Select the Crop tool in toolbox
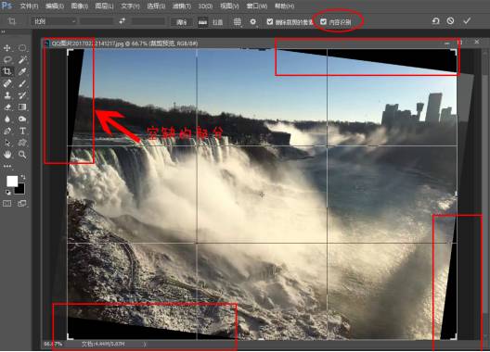Screen dimensions: 490x352 [x=6, y=71]
